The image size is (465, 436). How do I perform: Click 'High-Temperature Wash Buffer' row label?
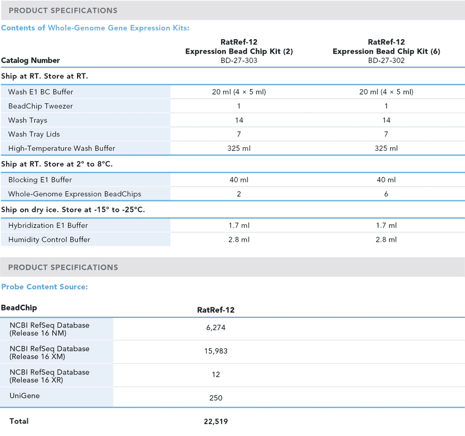tap(61, 148)
